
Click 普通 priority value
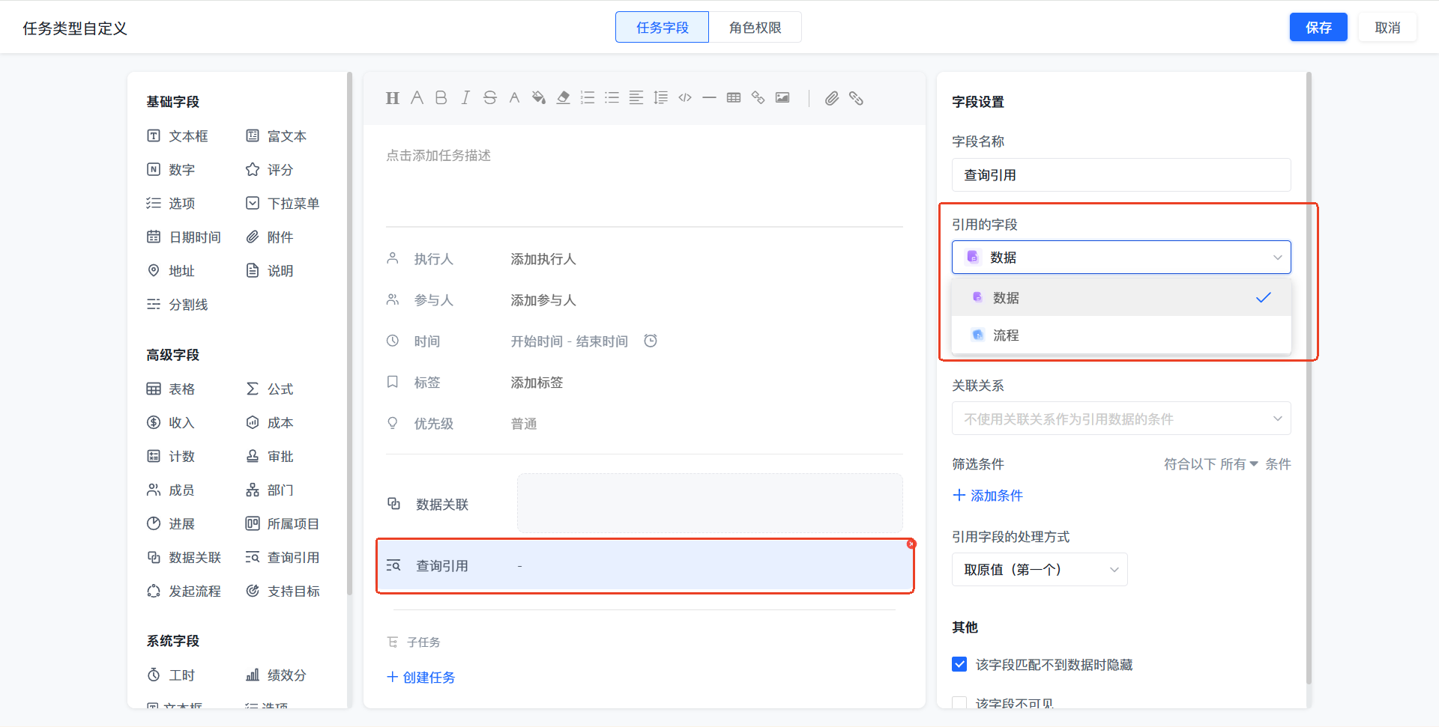tap(524, 424)
